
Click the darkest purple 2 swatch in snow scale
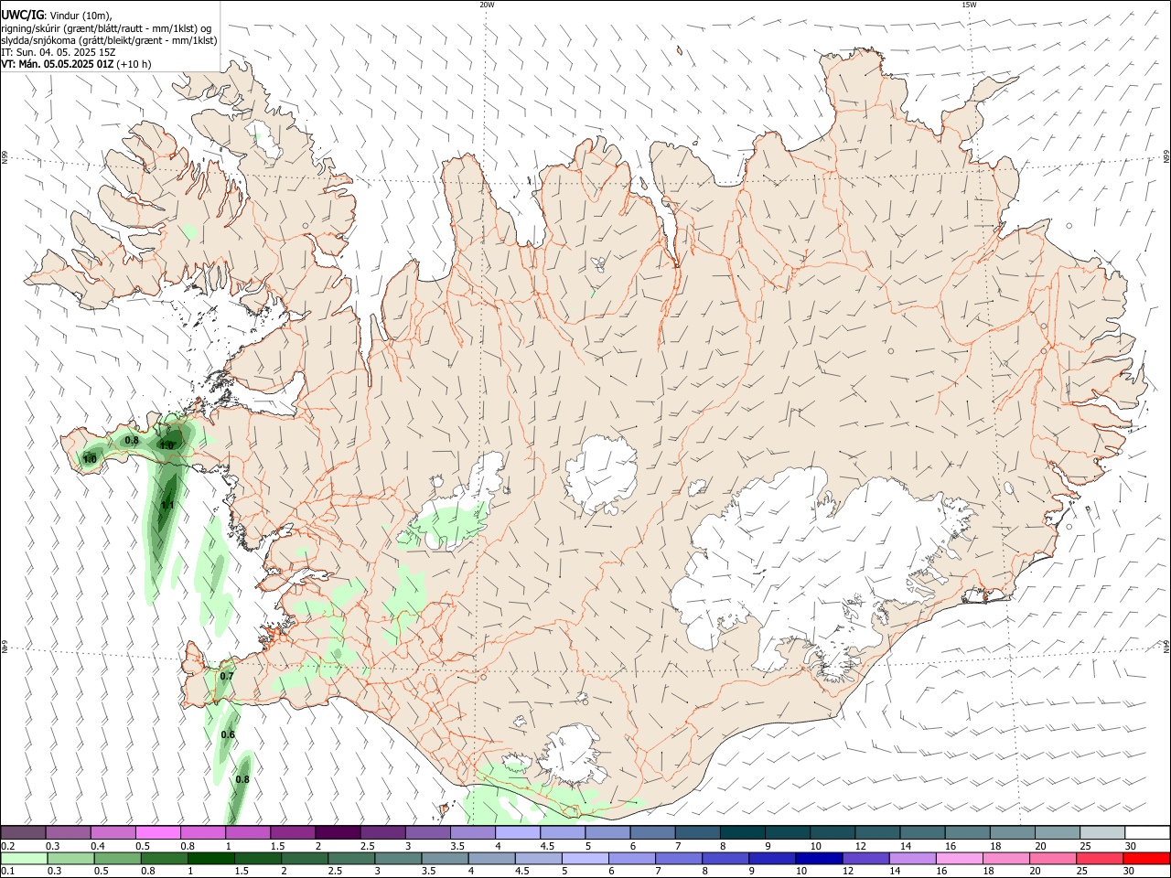point(338,832)
